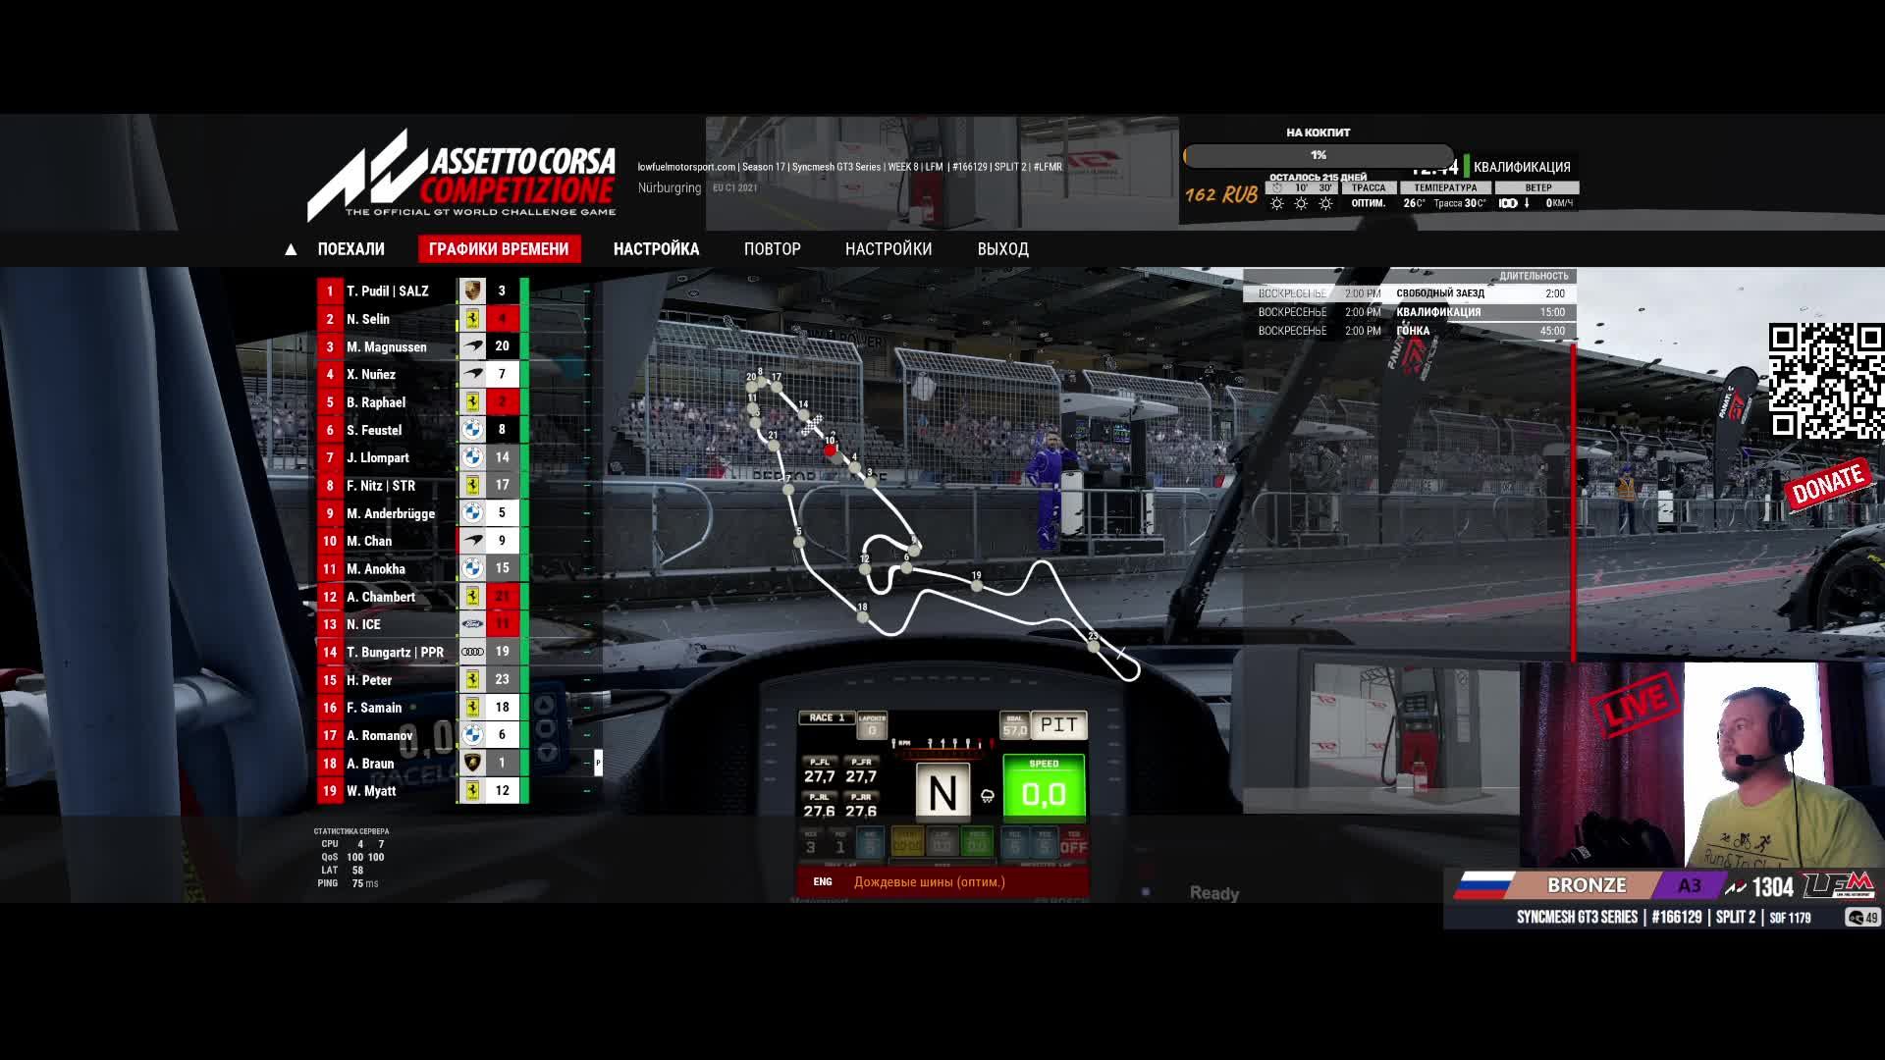1885x1060 pixels.
Task: Click the НА КОКПИТ 1% progress bar
Action: coord(1318,155)
